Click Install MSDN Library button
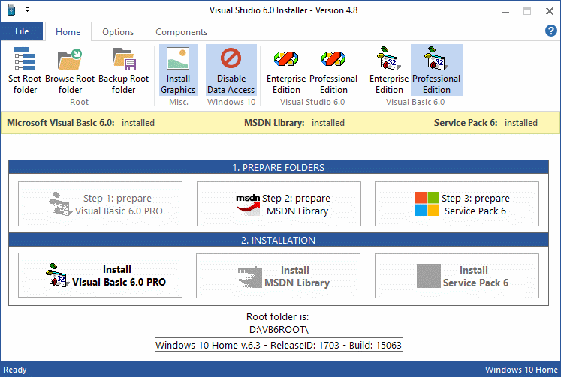 [x=279, y=276]
